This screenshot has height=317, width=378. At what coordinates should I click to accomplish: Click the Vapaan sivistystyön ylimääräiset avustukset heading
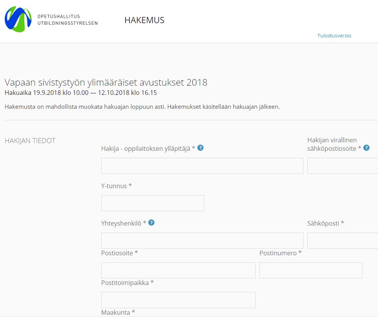click(x=106, y=83)
